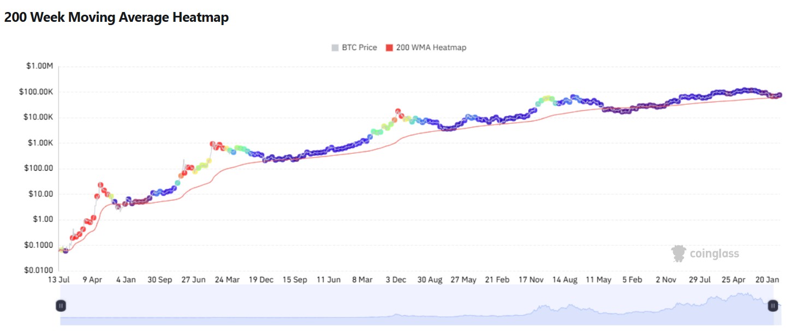Grab the right range slider handle
797x331 pixels.
click(x=773, y=306)
